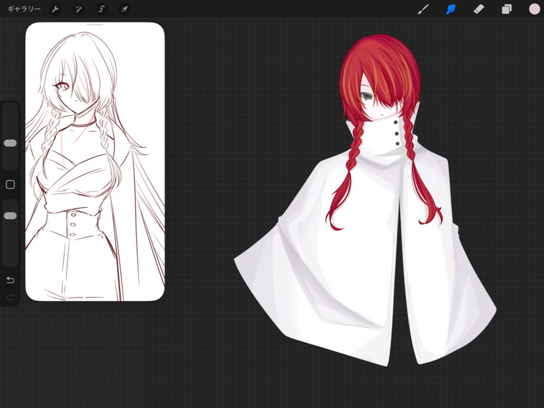Click the brush size slider handle
The width and height of the screenshot is (544, 408).
pos(10,143)
